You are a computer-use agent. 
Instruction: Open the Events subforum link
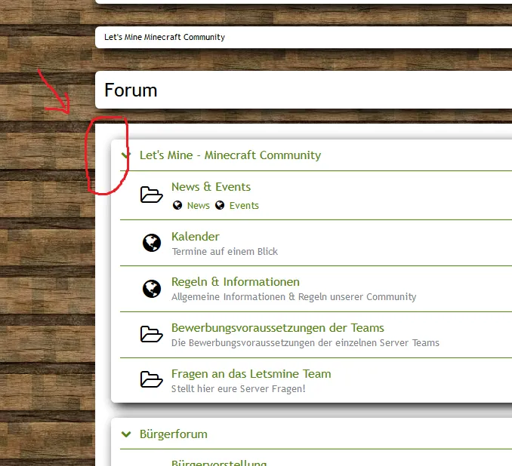(244, 205)
